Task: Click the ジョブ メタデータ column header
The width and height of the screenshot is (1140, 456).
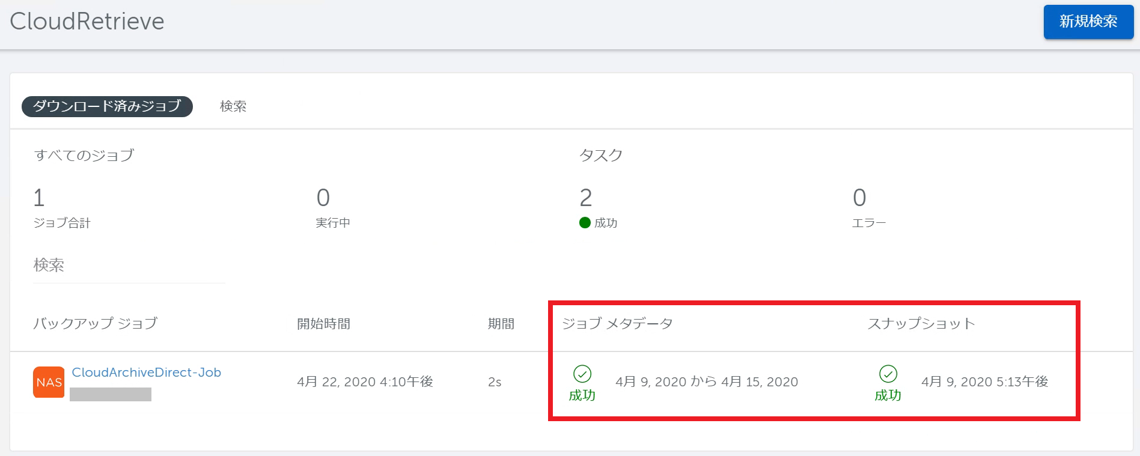Action: (617, 324)
